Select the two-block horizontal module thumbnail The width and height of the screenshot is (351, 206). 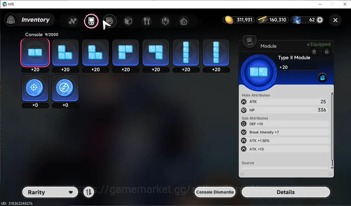(35, 52)
